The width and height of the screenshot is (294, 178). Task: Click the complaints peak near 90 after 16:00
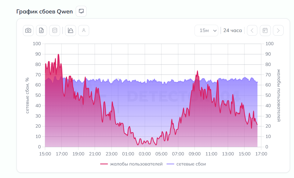click(58, 54)
